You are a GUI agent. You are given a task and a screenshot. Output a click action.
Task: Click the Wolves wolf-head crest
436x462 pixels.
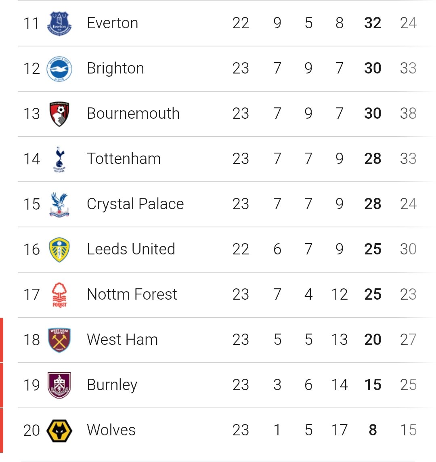(59, 430)
